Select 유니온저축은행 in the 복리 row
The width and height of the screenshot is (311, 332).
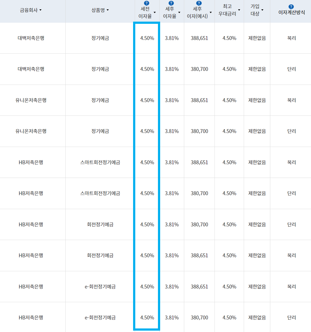31,100
